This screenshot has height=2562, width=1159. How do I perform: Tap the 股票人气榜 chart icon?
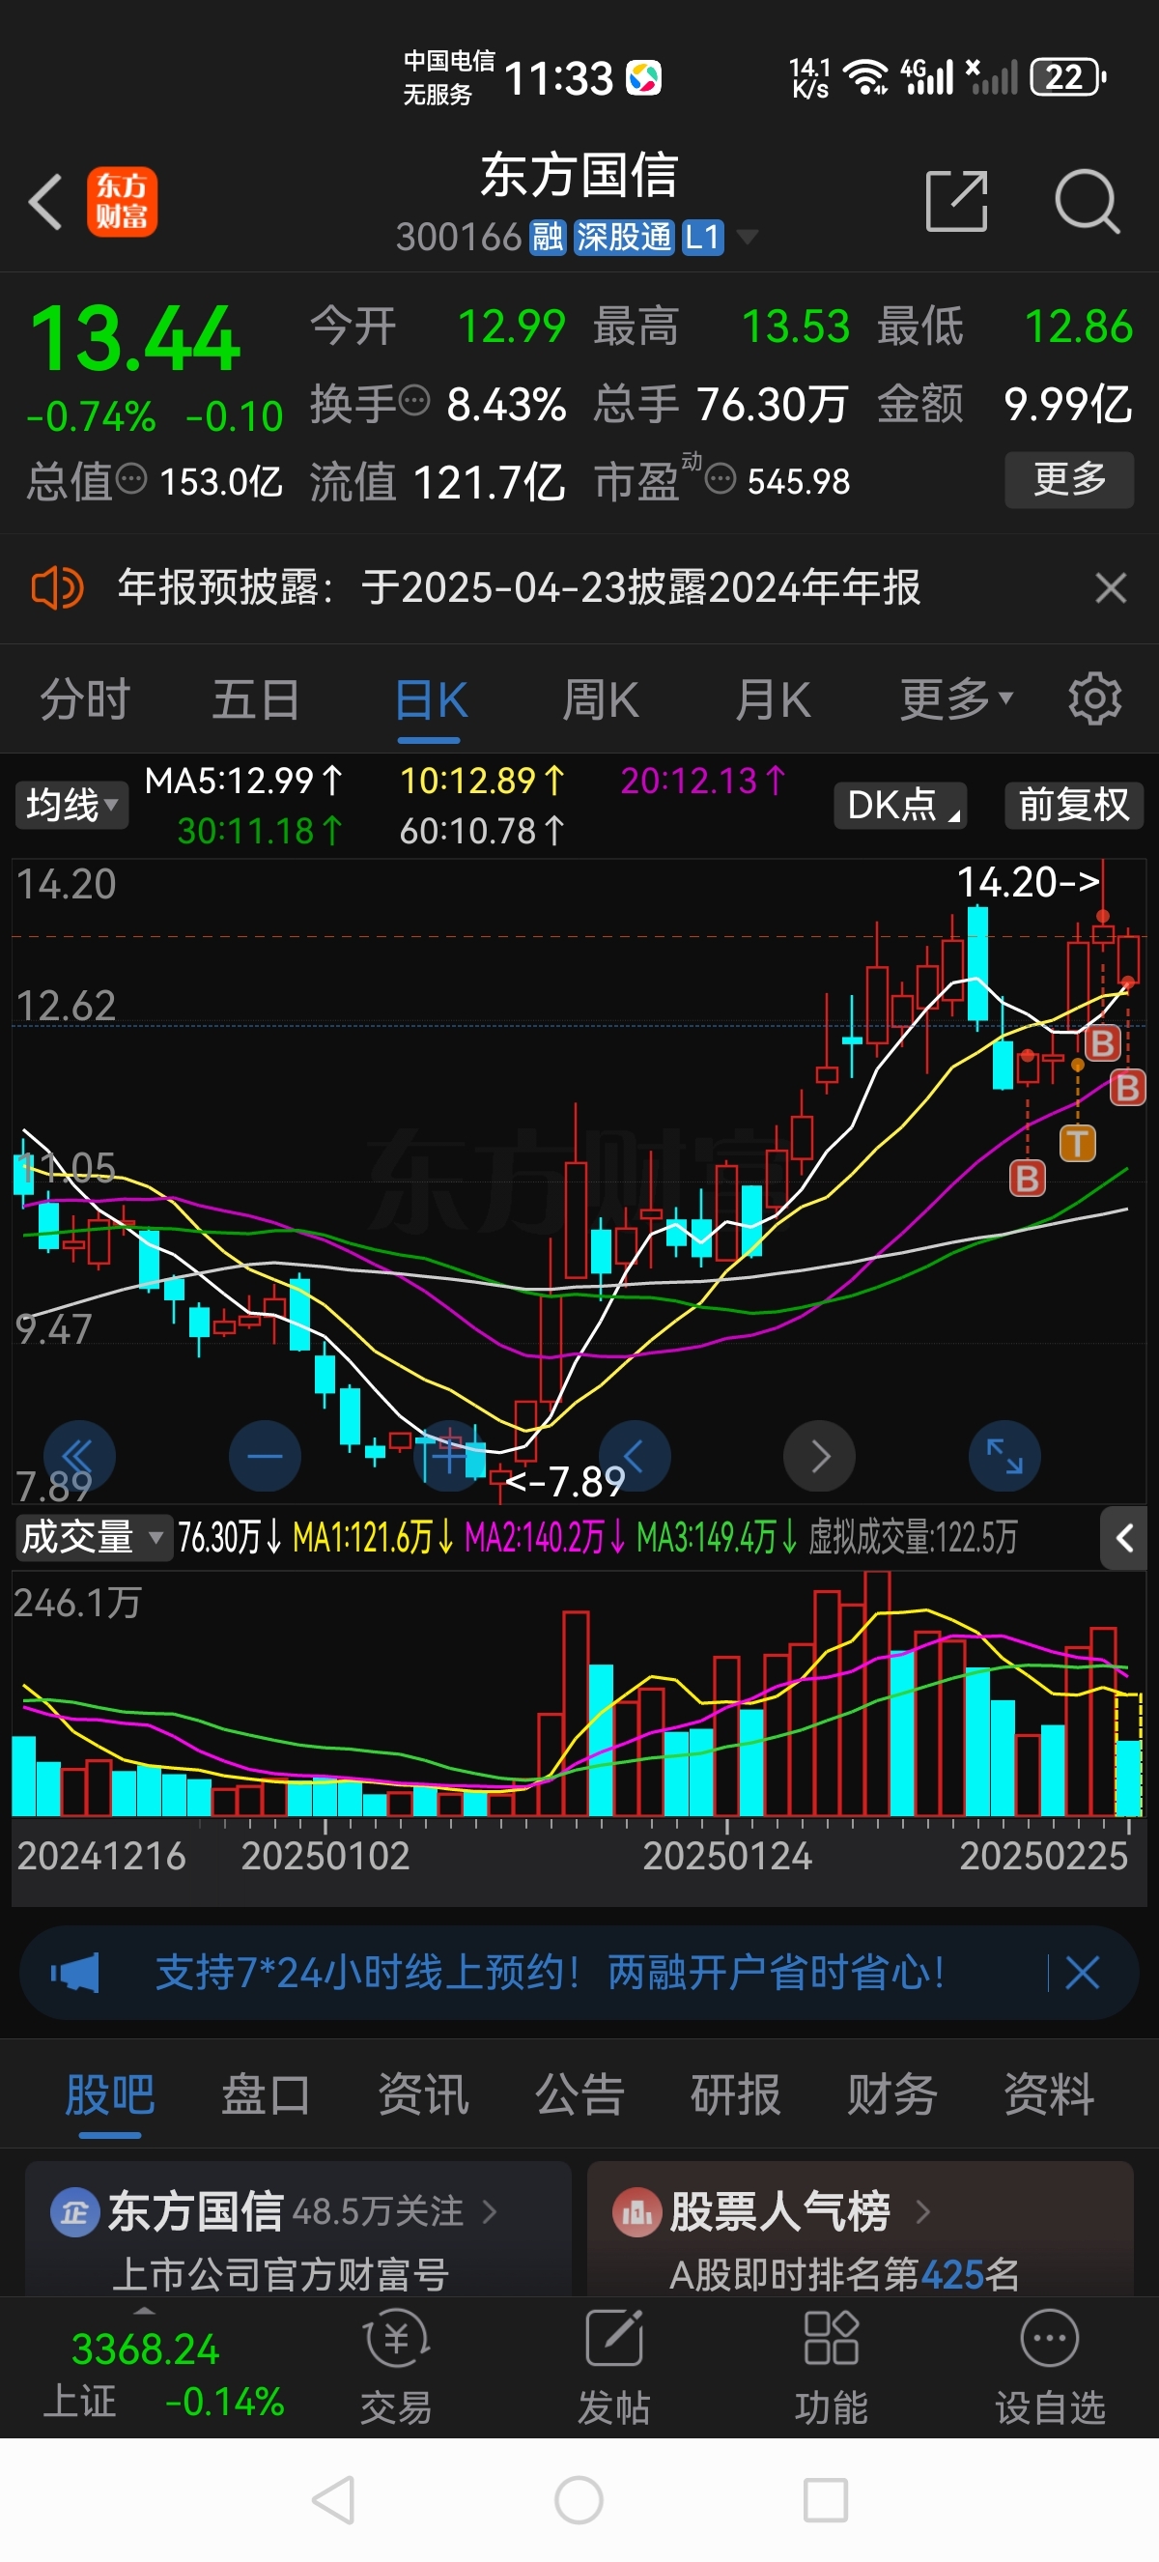coord(636,2211)
